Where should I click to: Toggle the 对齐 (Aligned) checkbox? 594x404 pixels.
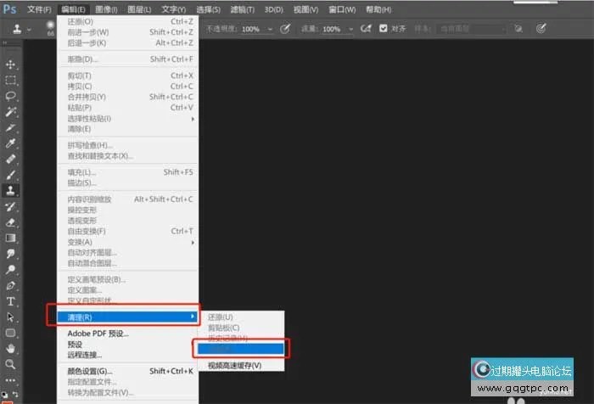pos(384,28)
